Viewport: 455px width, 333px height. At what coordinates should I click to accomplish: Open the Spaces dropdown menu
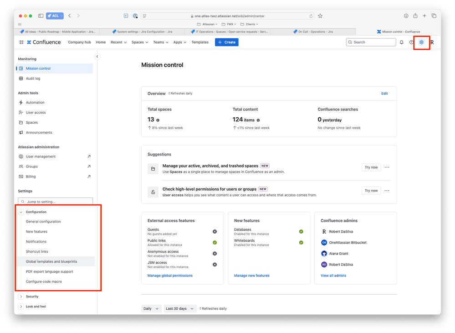139,42
